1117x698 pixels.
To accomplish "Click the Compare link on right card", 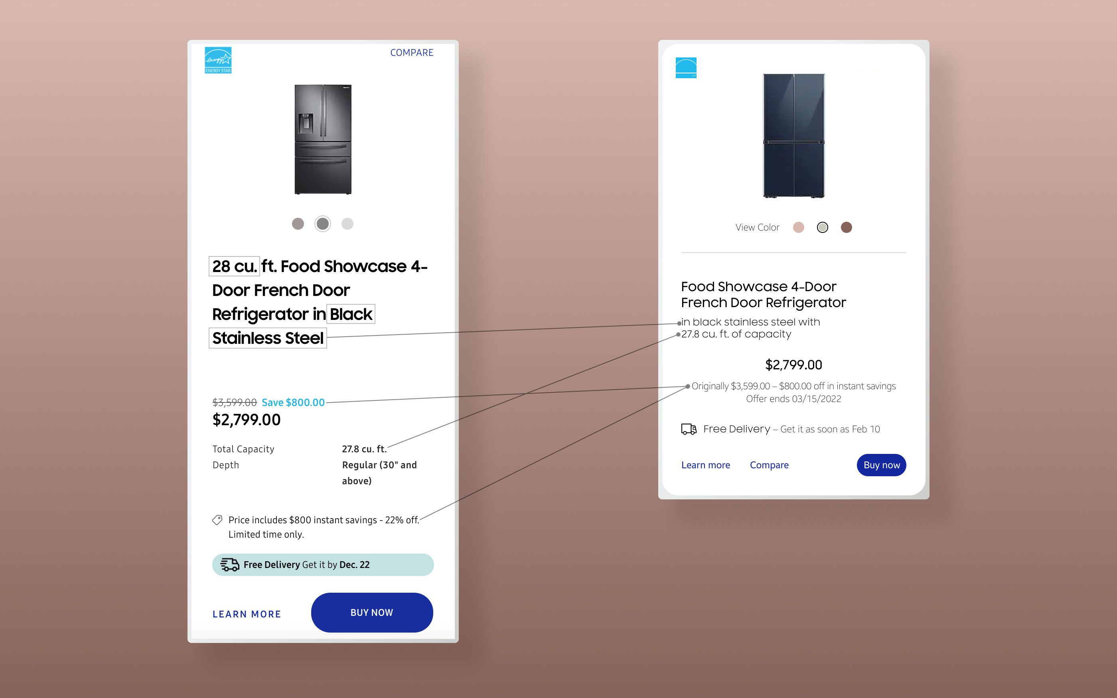I will [x=770, y=465].
